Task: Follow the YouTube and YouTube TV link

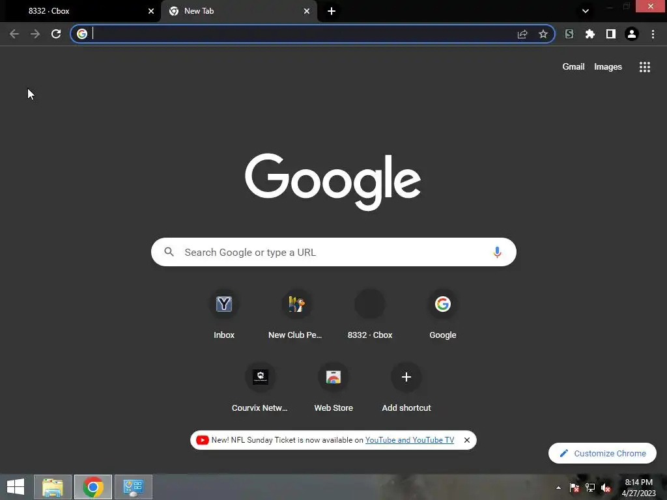Action: tap(410, 440)
